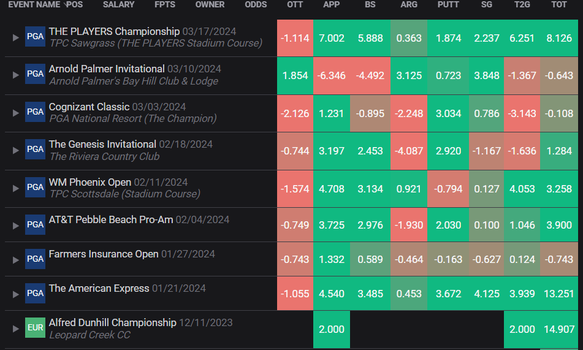Viewport: 583px width, 350px height.
Task: Click the PGA badge next to The American Express
Action: pyautogui.click(x=36, y=293)
